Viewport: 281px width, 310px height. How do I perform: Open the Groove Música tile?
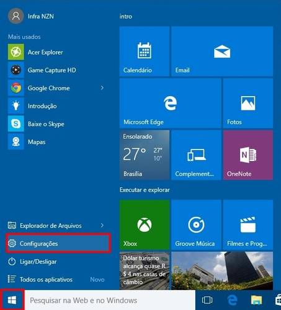pyautogui.click(x=196, y=224)
